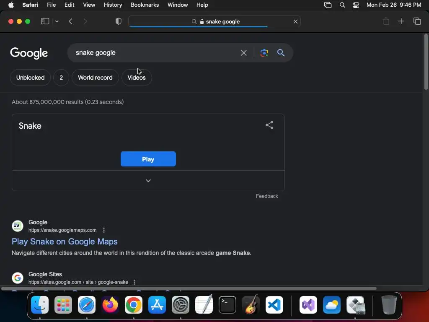Screen dimensions: 429x322
Task: Open a new tab with plus icon
Action: point(401,21)
